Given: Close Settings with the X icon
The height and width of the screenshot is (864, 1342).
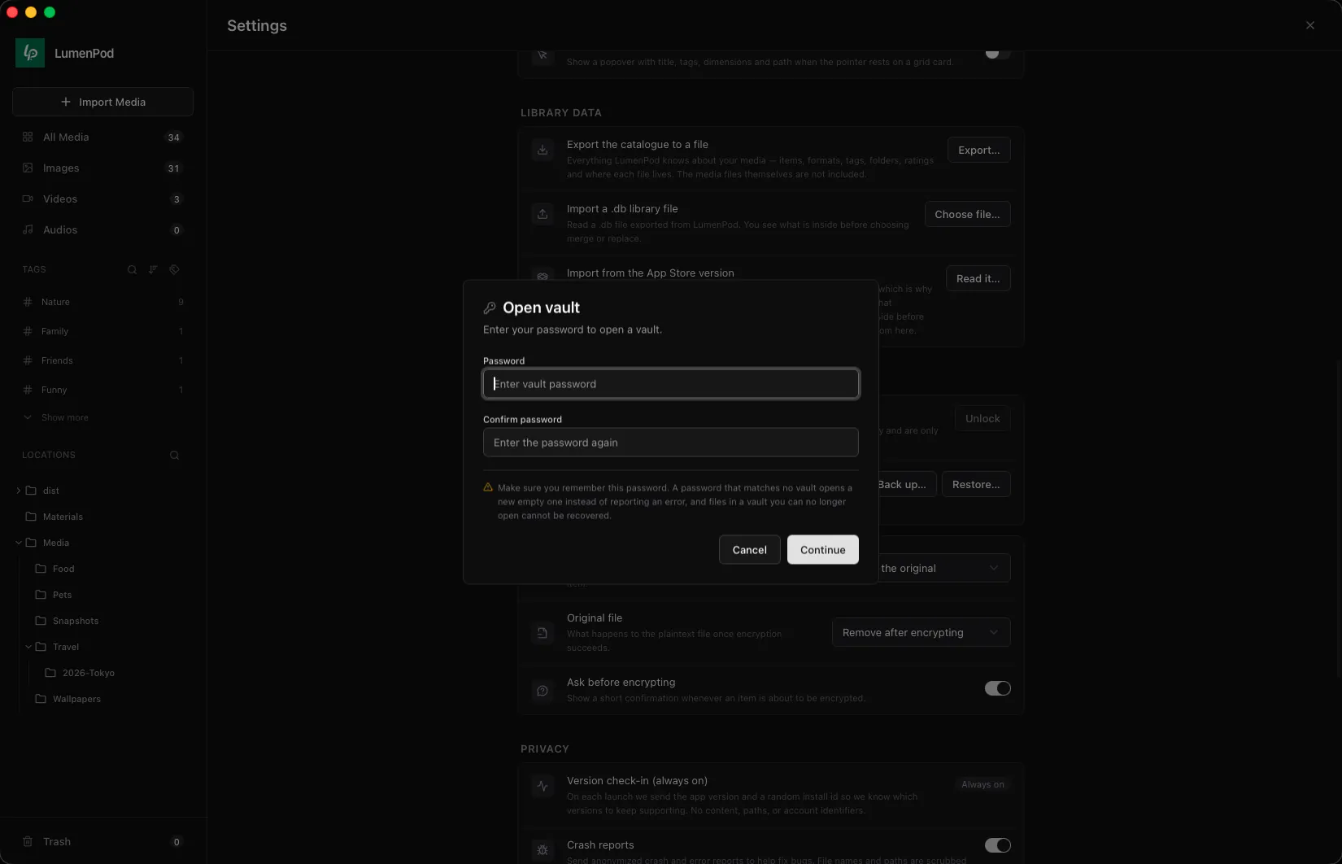Looking at the screenshot, I should (1310, 25).
